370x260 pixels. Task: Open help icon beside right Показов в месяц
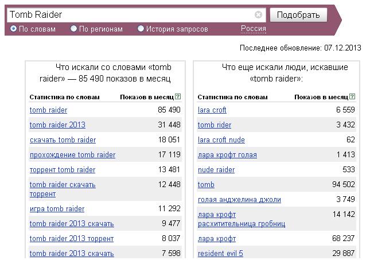(352, 96)
